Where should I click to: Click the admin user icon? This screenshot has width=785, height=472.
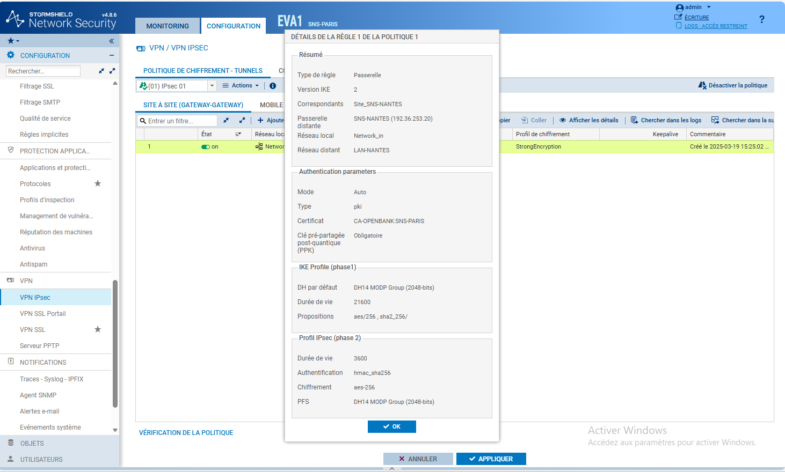(679, 8)
